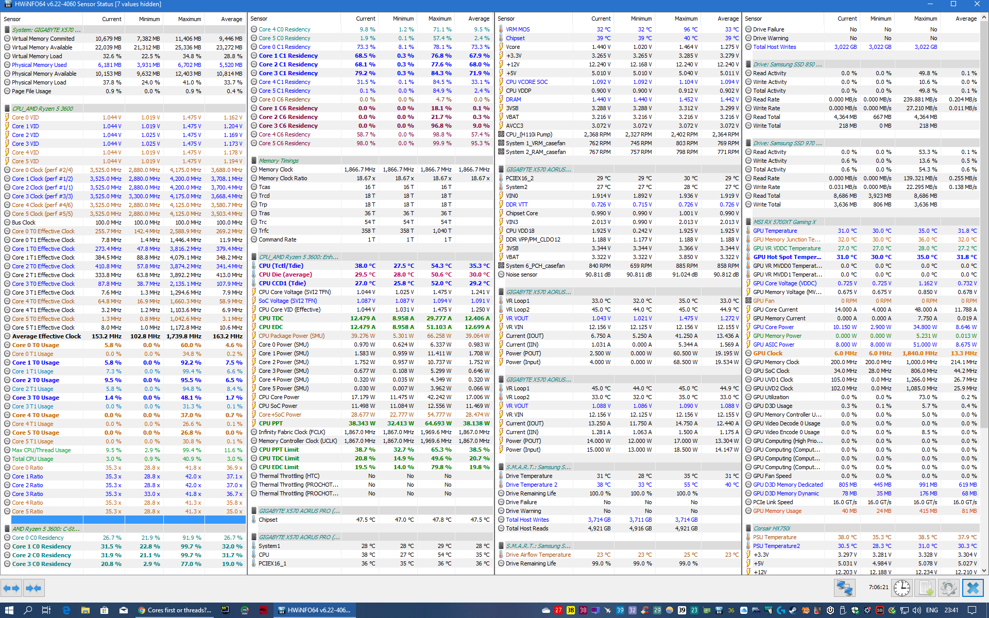Click the lightning icon beside Core 0 VID
Screen dimensions: 989x618
[x=7, y=117]
